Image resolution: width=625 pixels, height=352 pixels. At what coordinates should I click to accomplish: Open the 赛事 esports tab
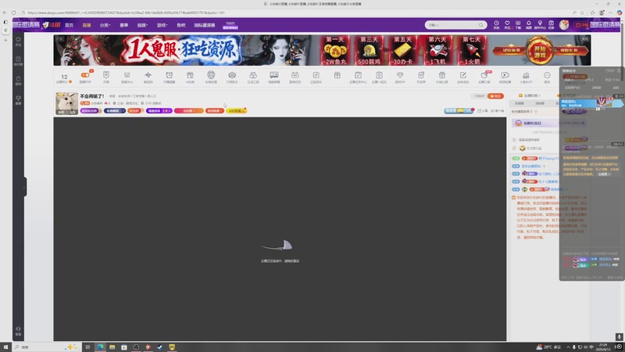[x=124, y=25]
